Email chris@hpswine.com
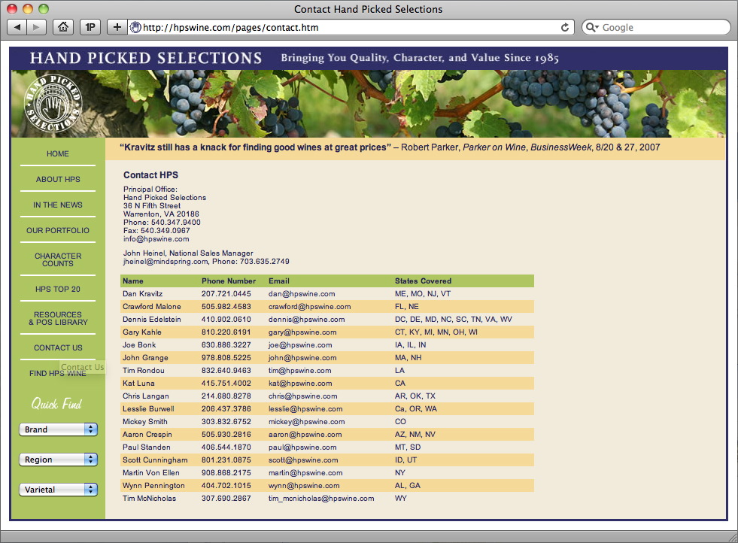 pos(302,396)
